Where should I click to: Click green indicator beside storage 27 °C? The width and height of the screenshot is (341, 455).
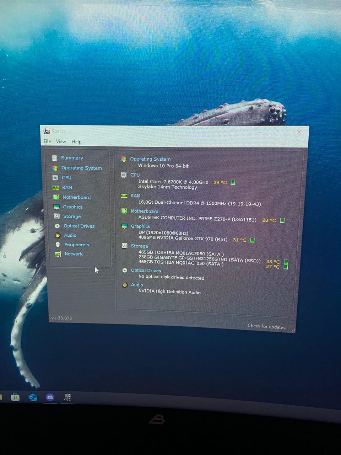pyautogui.click(x=286, y=267)
